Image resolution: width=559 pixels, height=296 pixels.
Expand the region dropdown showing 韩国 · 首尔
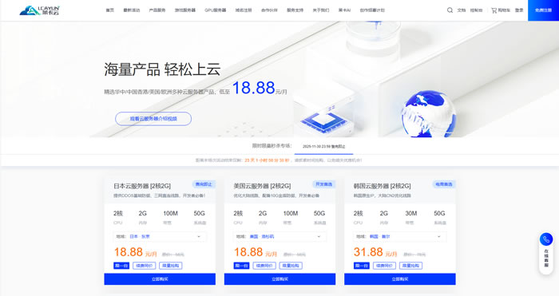[x=399, y=236]
